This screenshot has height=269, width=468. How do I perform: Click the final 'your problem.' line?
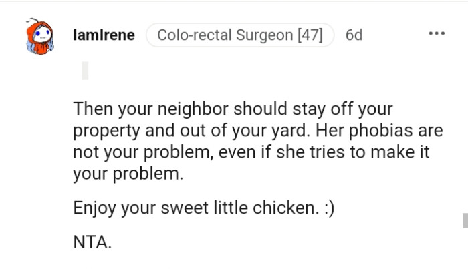127,174
